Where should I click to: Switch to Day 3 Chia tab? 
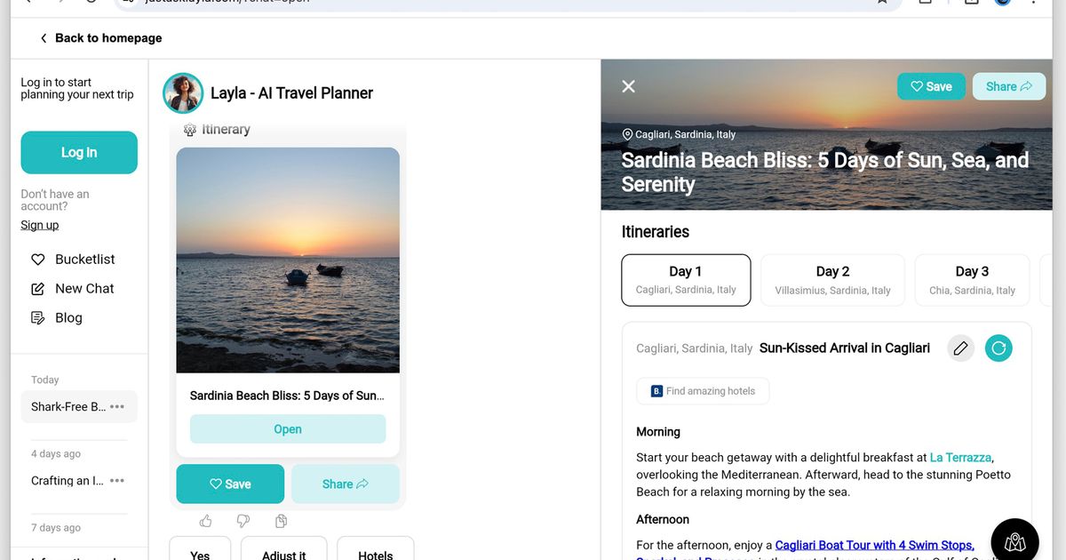[972, 280]
